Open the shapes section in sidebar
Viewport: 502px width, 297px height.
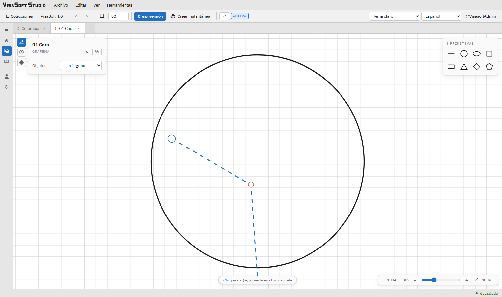6,51
